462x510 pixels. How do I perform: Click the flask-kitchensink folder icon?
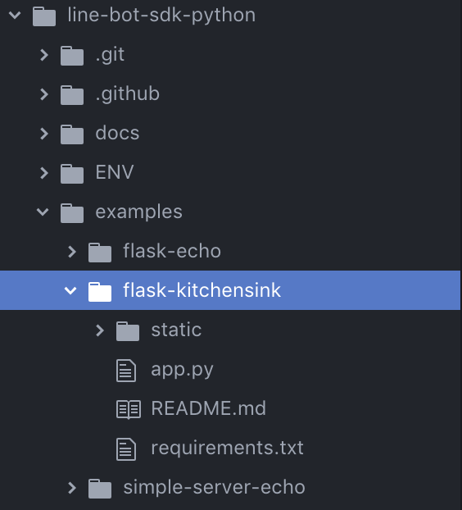(100, 292)
